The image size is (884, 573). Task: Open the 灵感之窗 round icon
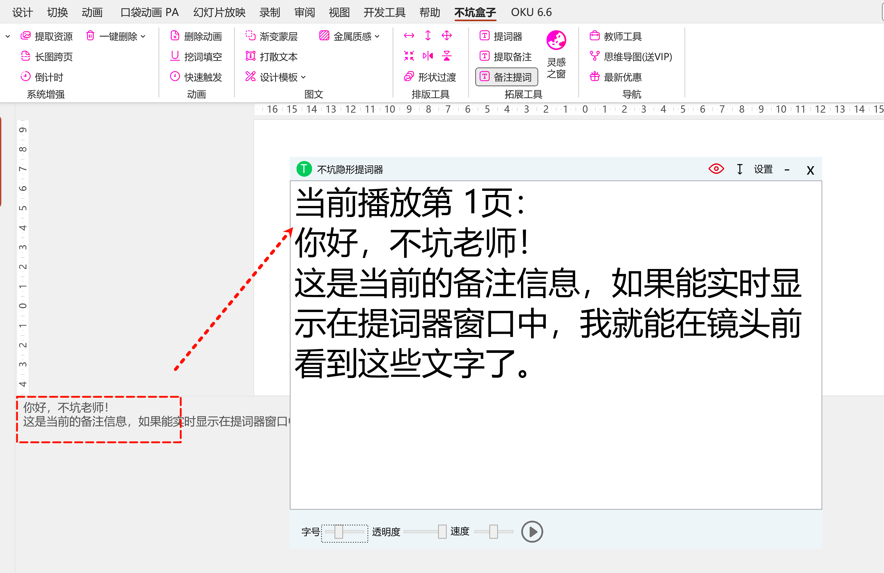pos(556,40)
